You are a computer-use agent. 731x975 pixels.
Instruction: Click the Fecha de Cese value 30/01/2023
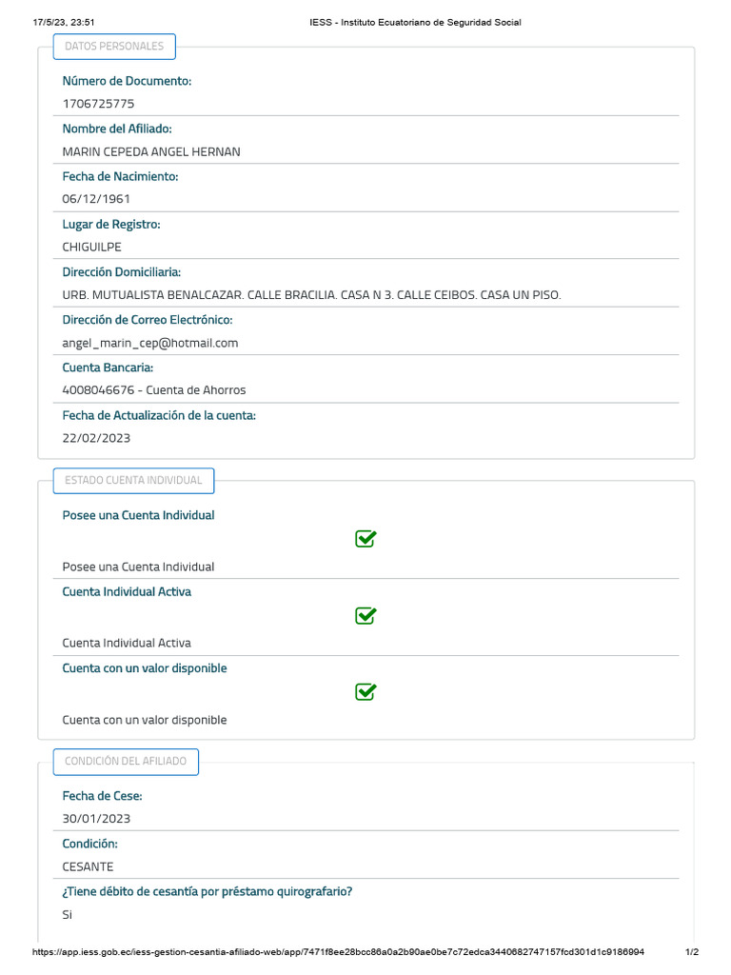pyautogui.click(x=96, y=819)
